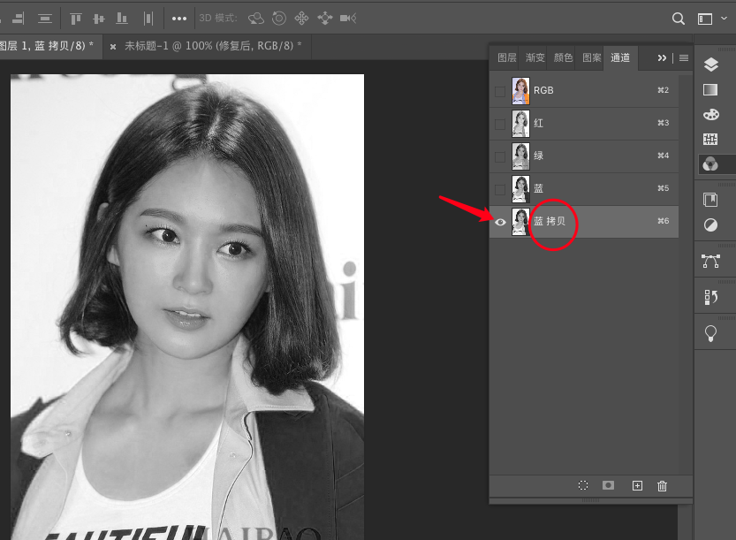Delete current channel with trash icon
This screenshot has height=540, width=736.
(x=663, y=485)
